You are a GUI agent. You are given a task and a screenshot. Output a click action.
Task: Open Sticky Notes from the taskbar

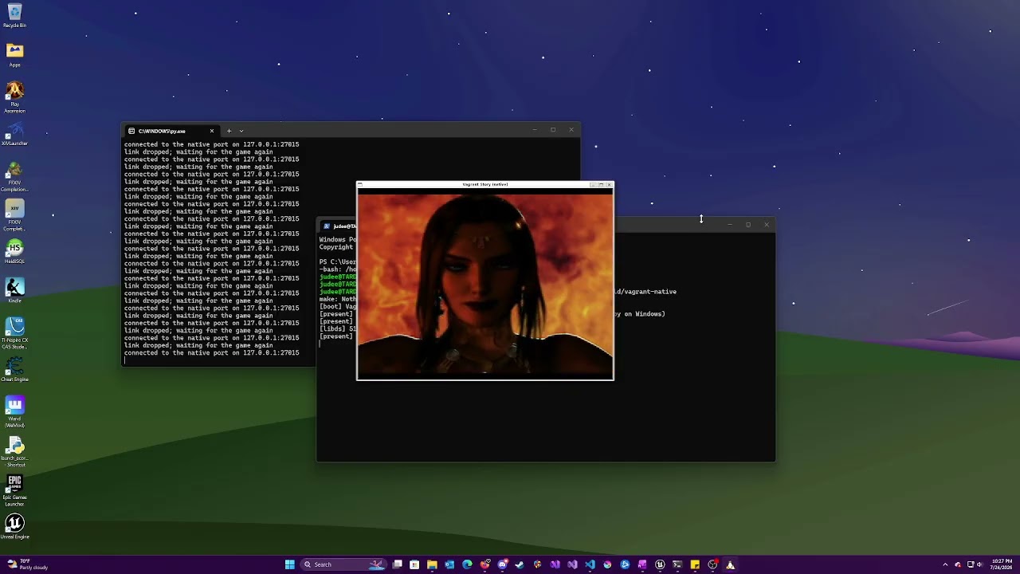tap(695, 564)
